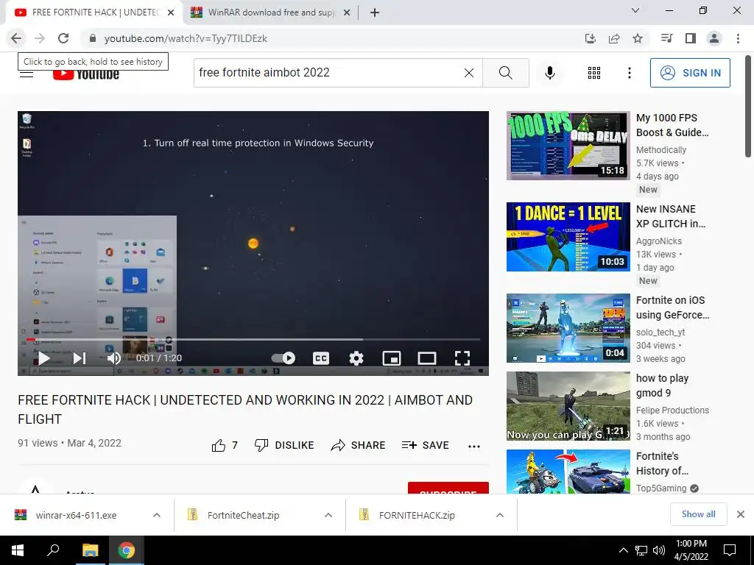Open more actions ellipsis under video
Image resolution: width=754 pixels, height=565 pixels.
[x=474, y=447]
